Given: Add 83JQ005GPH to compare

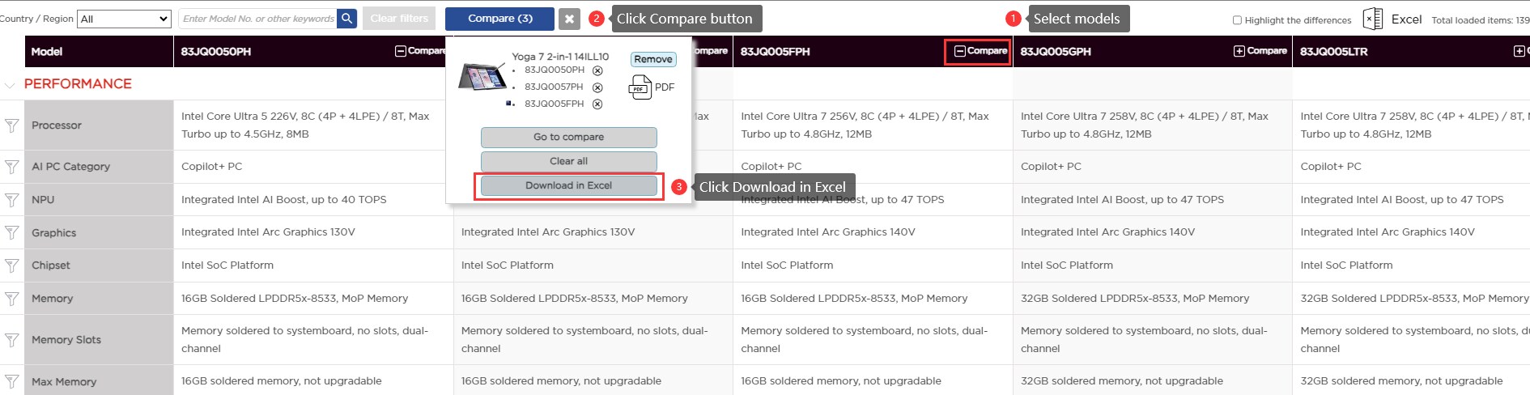Looking at the screenshot, I should [1239, 51].
